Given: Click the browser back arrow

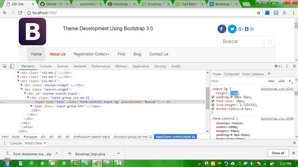Looking at the screenshot, I should pyautogui.click(x=5, y=13).
